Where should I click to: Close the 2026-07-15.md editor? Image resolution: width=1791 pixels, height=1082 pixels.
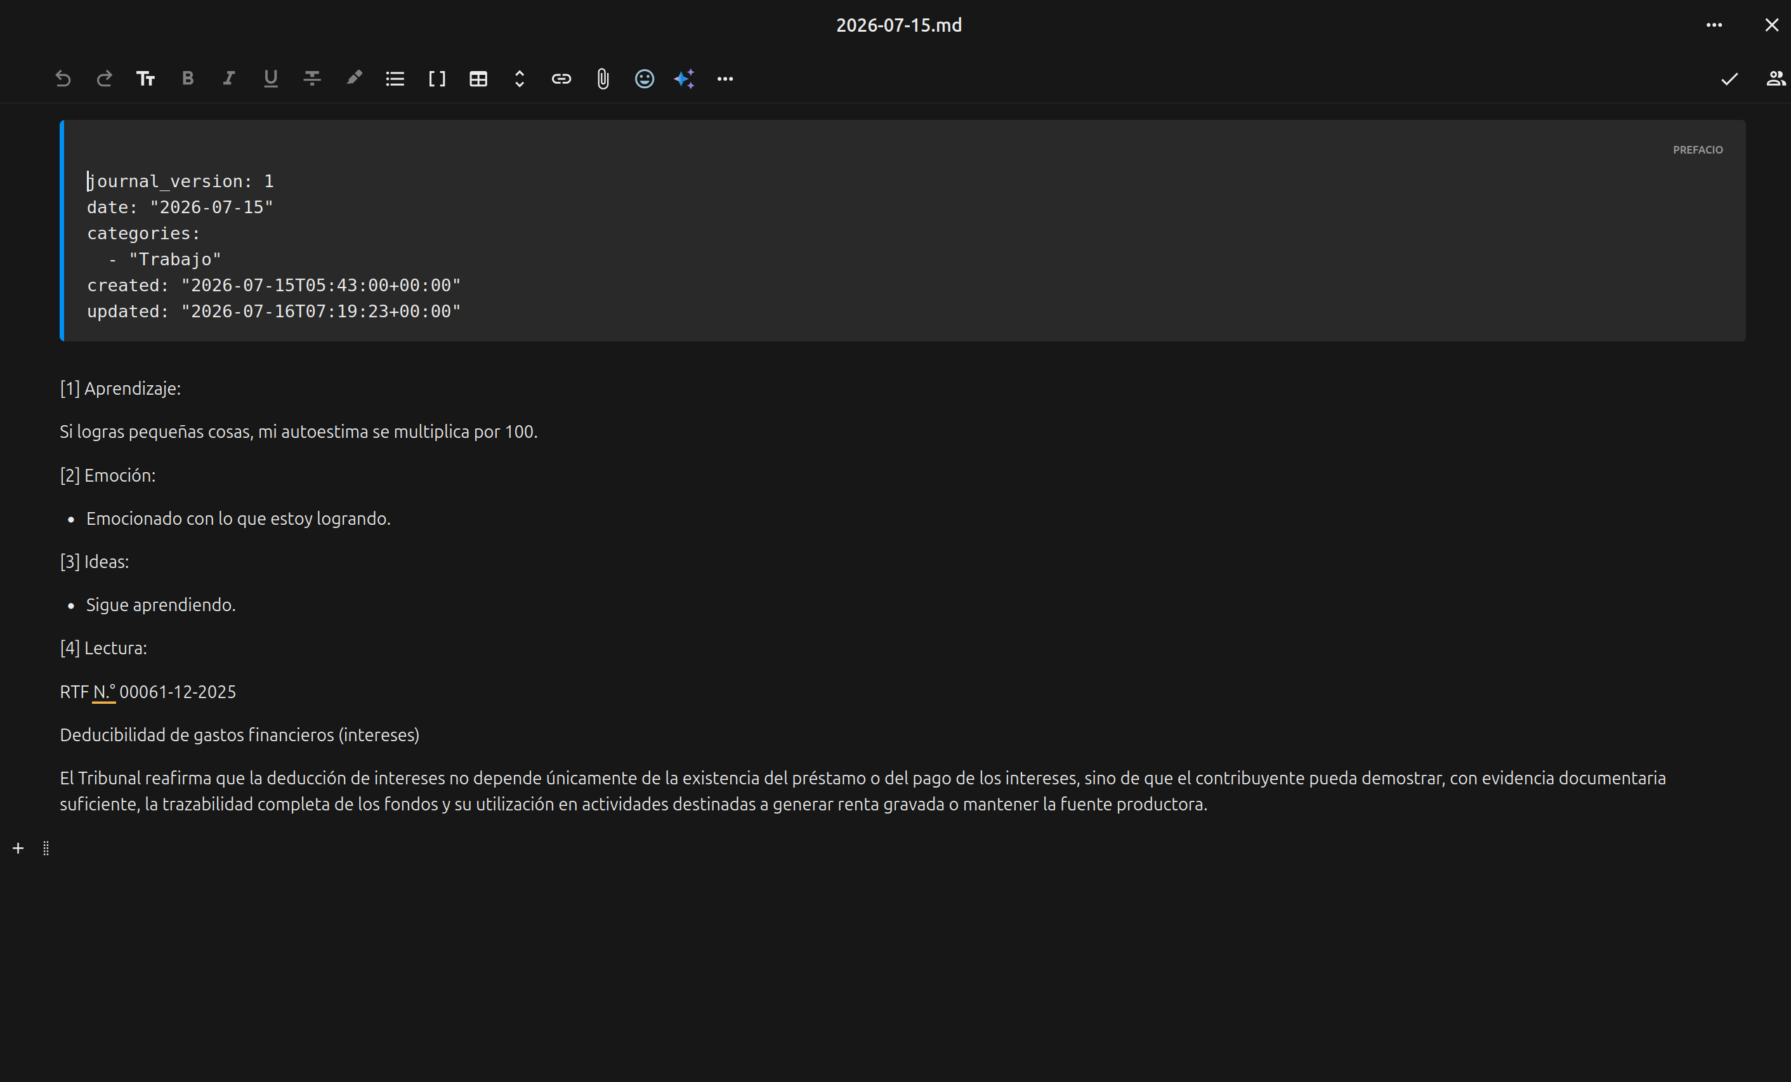[x=1772, y=25]
